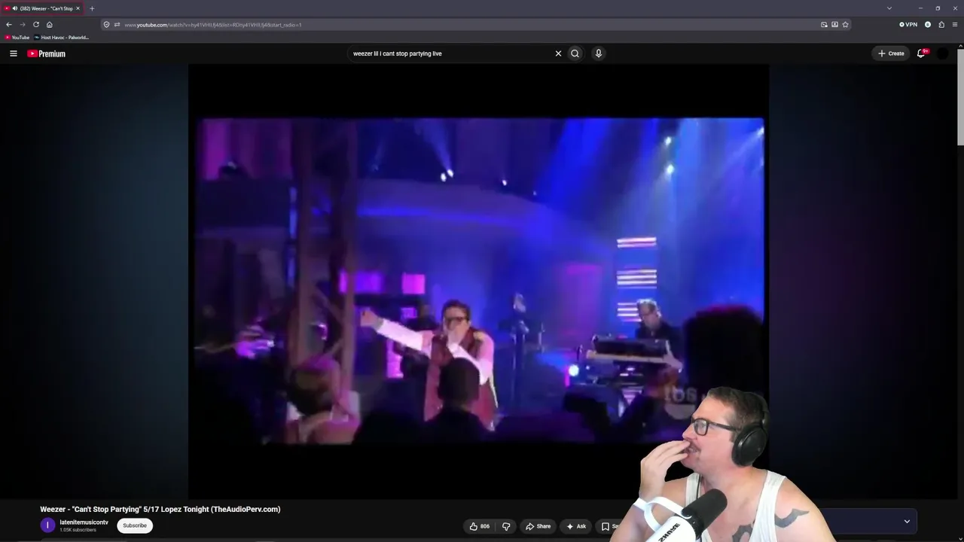Viewport: 964px width, 542px height.
Task: Open the browser profile icon beside VPN
Action: (928, 25)
